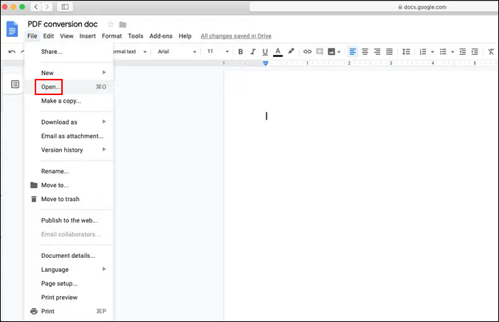The image size is (499, 322).
Task: Choose Move to... with folder icon
Action: [69, 185]
